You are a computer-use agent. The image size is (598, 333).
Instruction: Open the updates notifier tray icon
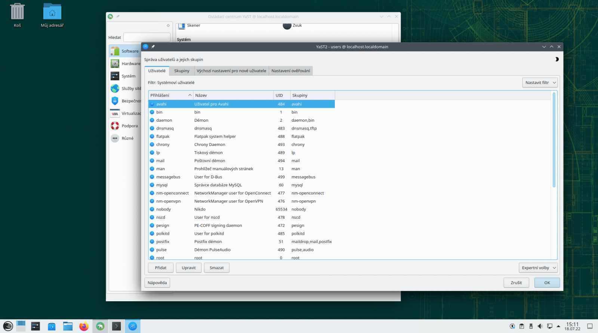coord(512,326)
